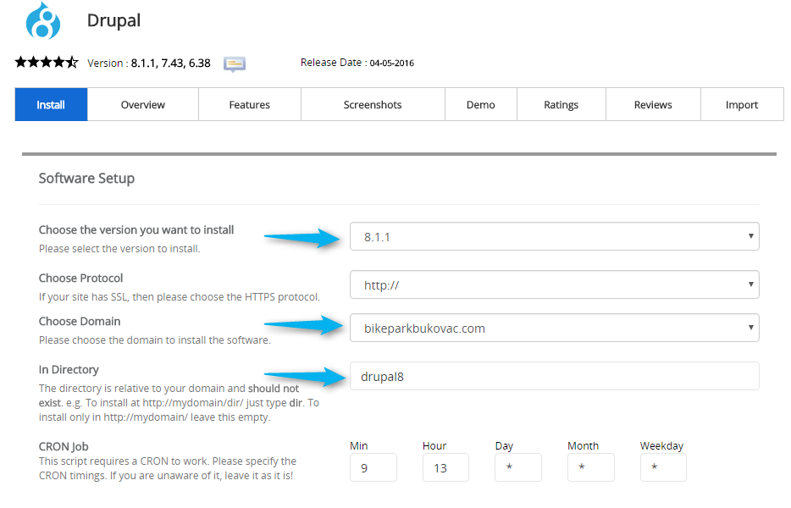The width and height of the screenshot is (791, 508).
Task: Click the CRON Hour field
Action: point(446,467)
